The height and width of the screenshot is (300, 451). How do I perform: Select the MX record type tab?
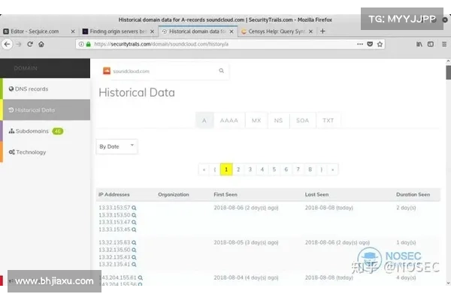tap(256, 121)
